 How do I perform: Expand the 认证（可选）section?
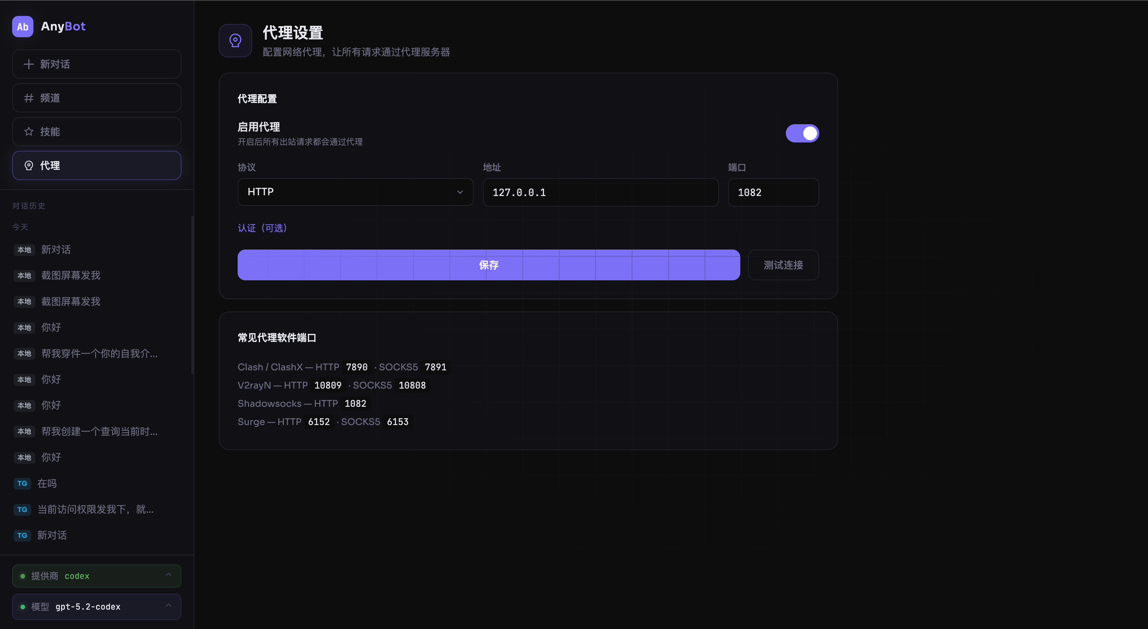(x=263, y=228)
